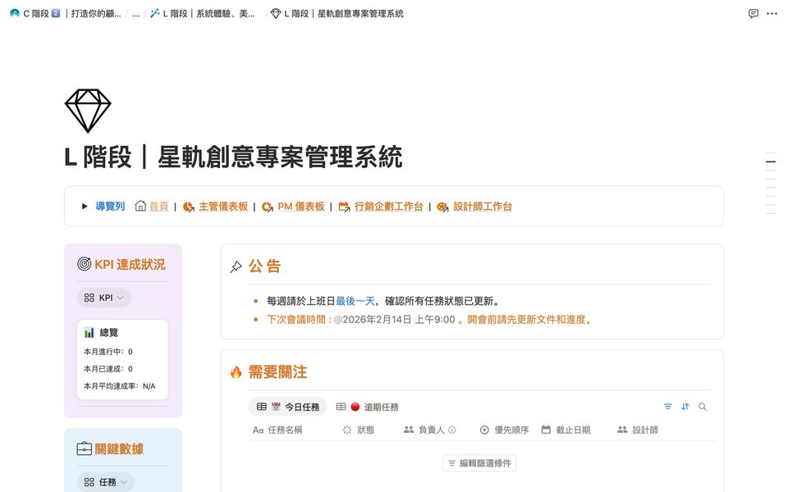Viewport: 788px width, 492px height.
Task: Click the target icon beside KPI 達成狀況
Action: 84,264
